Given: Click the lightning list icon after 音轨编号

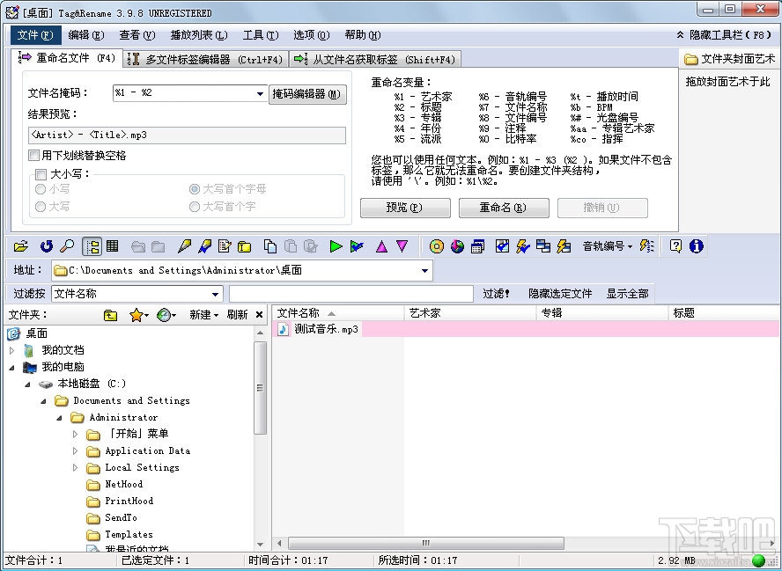Looking at the screenshot, I should pos(647,245).
